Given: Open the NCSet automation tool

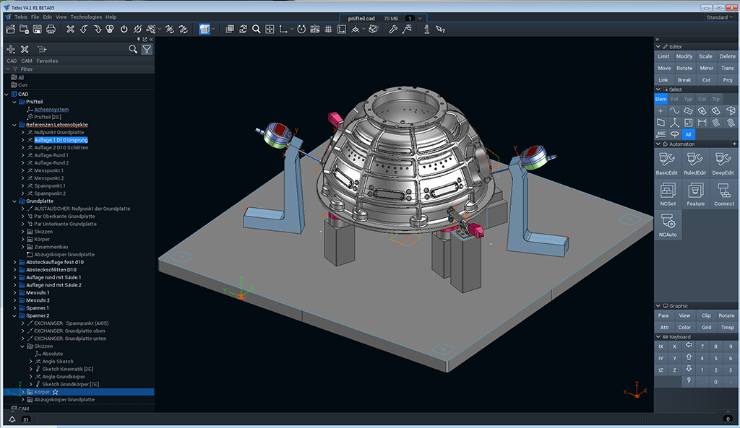Looking at the screenshot, I should coord(668,194).
